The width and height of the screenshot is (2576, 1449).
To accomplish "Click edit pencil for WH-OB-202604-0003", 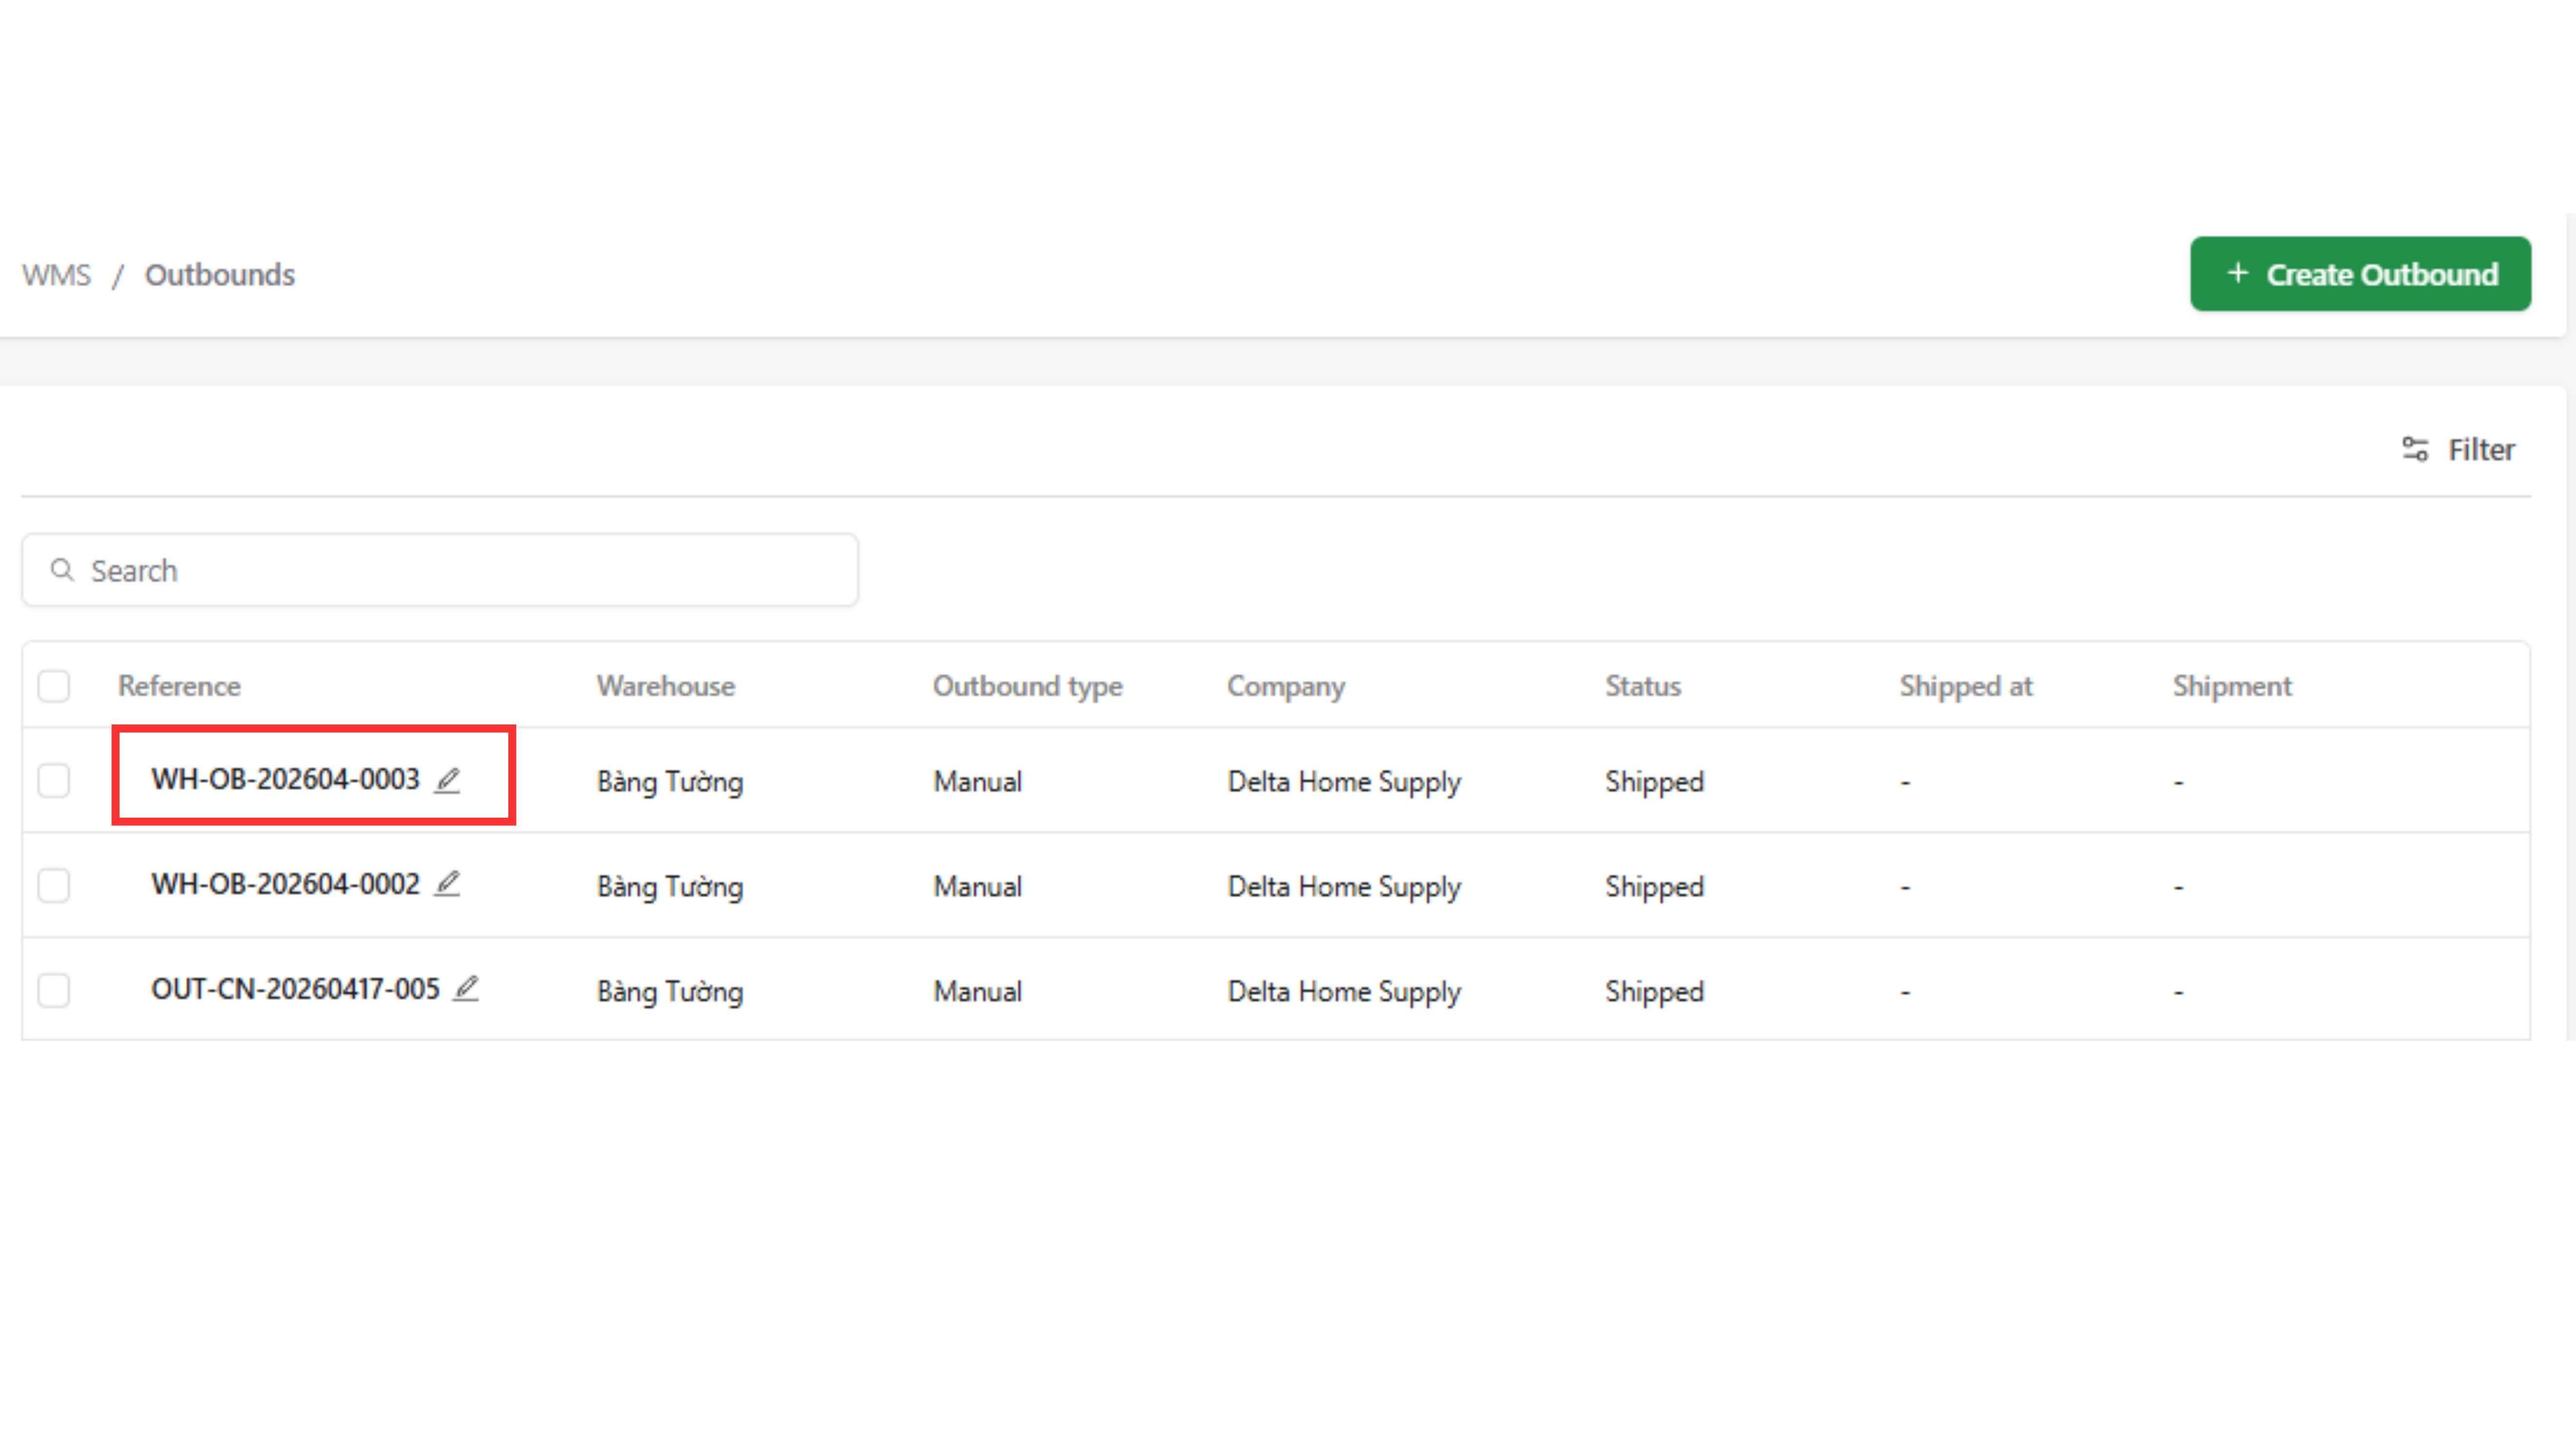I will click(x=447, y=780).
